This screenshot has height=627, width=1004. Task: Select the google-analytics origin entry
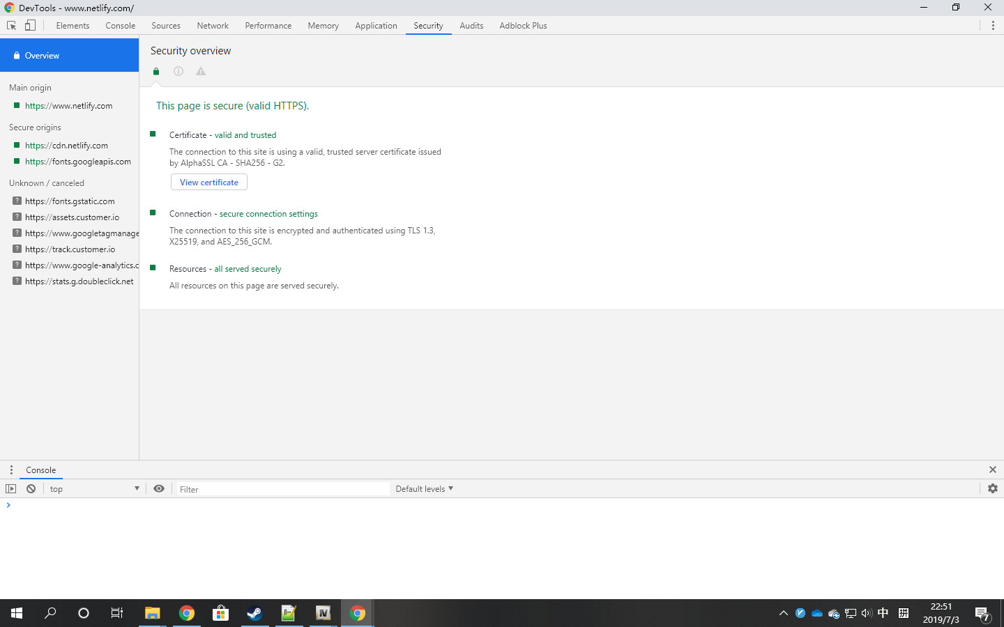70,265
